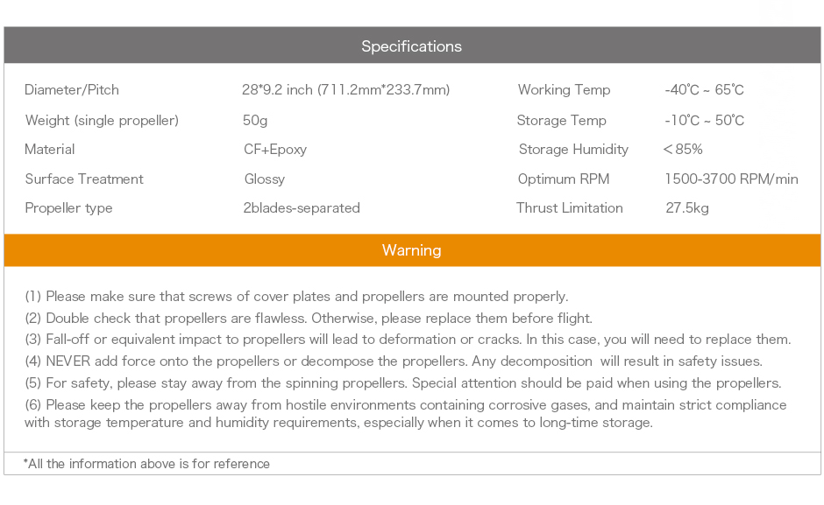Click the 27.5kg thrust limitation value
824x505 pixels.
point(687,208)
